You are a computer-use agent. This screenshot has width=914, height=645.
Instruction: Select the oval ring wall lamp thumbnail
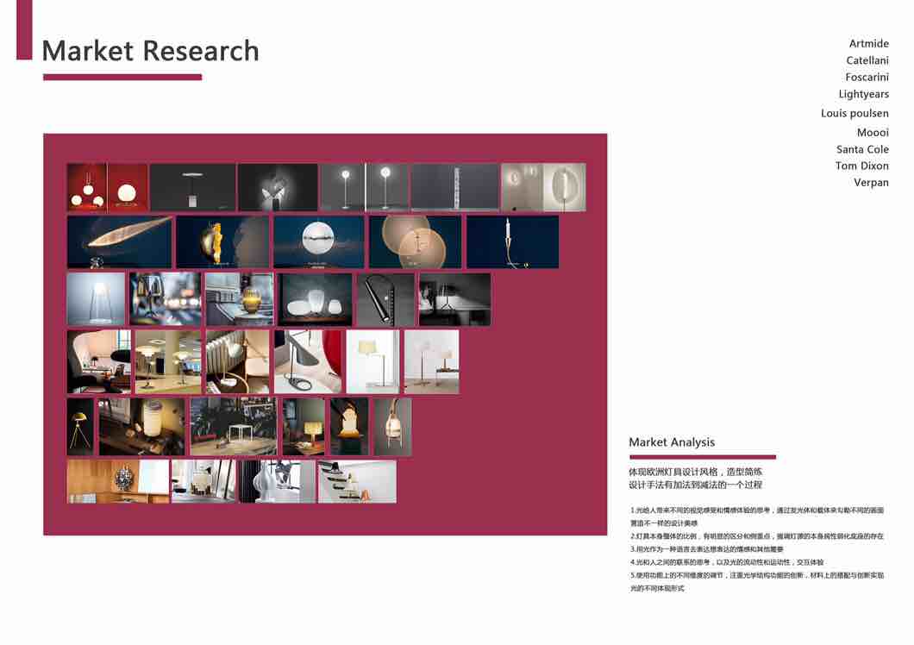click(544, 186)
